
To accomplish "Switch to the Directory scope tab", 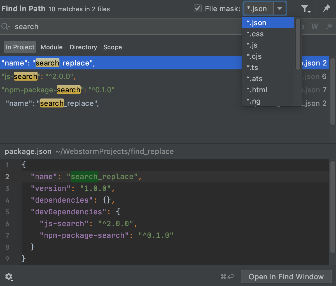I will 83,47.
